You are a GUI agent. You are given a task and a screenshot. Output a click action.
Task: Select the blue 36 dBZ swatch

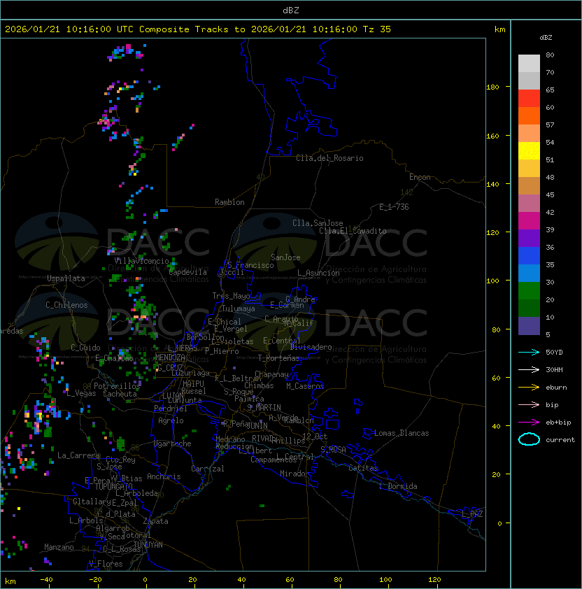(x=529, y=255)
